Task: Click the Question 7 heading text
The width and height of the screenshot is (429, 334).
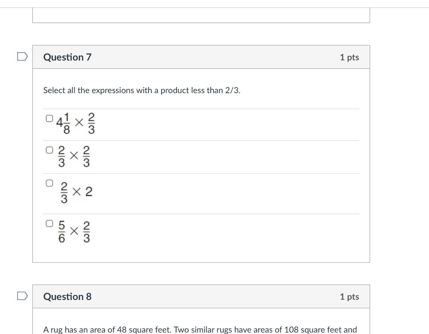Action: click(67, 57)
